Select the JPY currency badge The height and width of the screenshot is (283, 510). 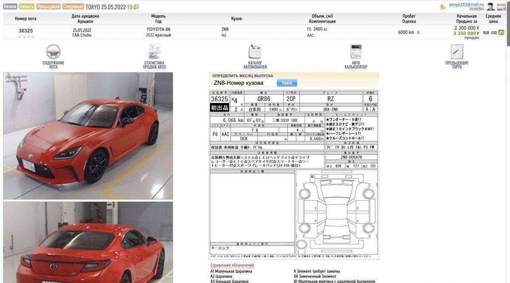coord(501,33)
